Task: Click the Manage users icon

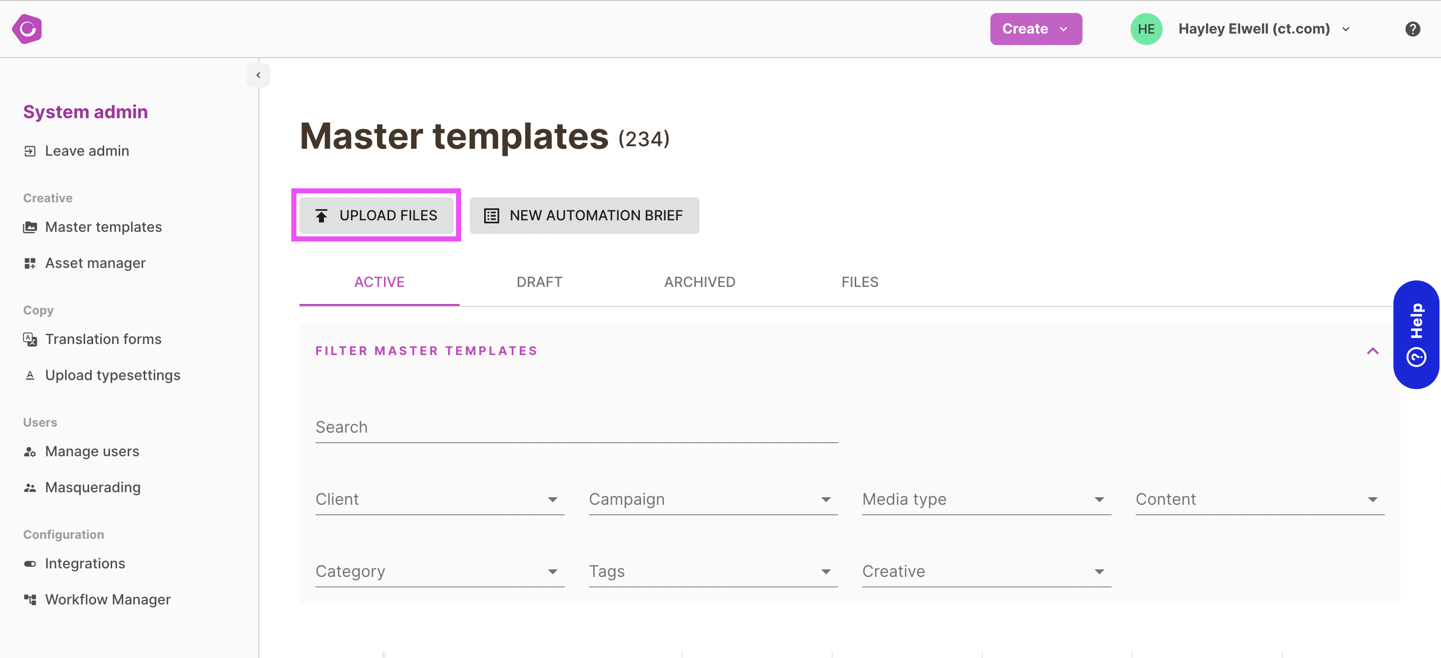Action: pos(30,452)
